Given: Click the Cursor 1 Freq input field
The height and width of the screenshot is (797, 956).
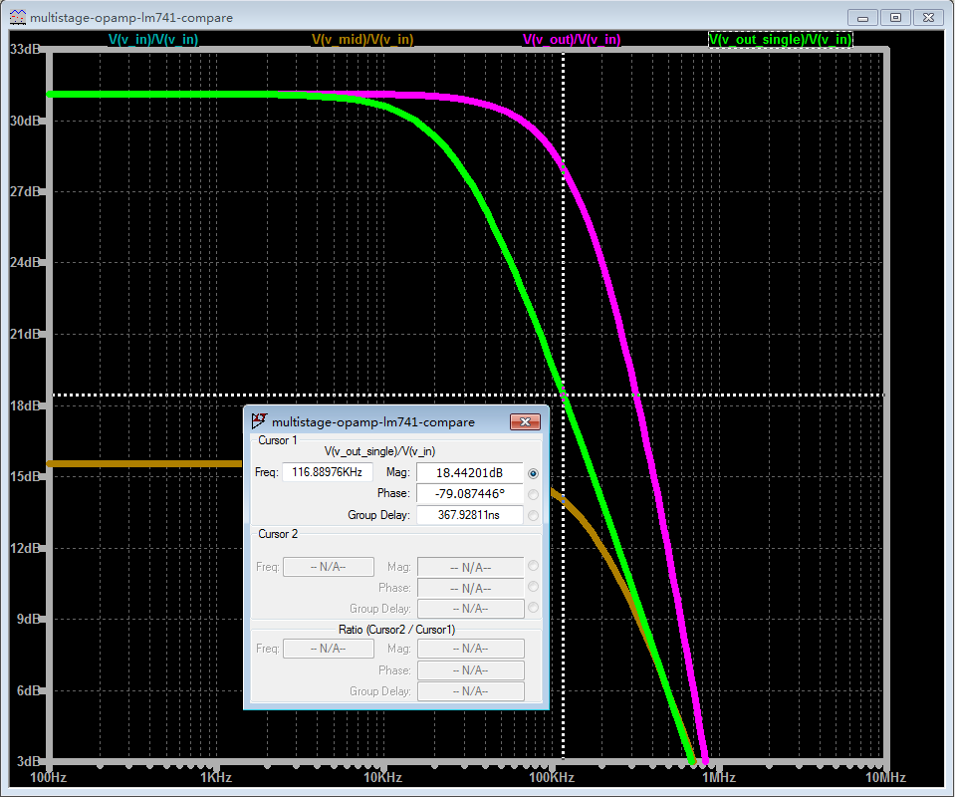Looking at the screenshot, I should tap(327, 472).
